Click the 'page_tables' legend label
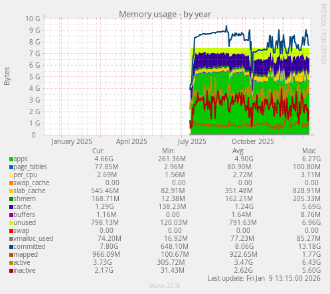Viewport: 330px width, 294px height. [31, 167]
